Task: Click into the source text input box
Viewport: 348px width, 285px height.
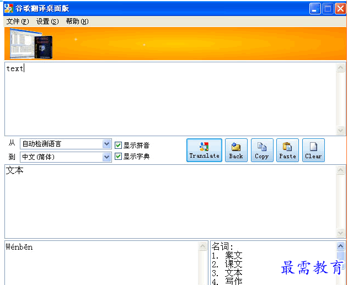Action: [x=170, y=99]
